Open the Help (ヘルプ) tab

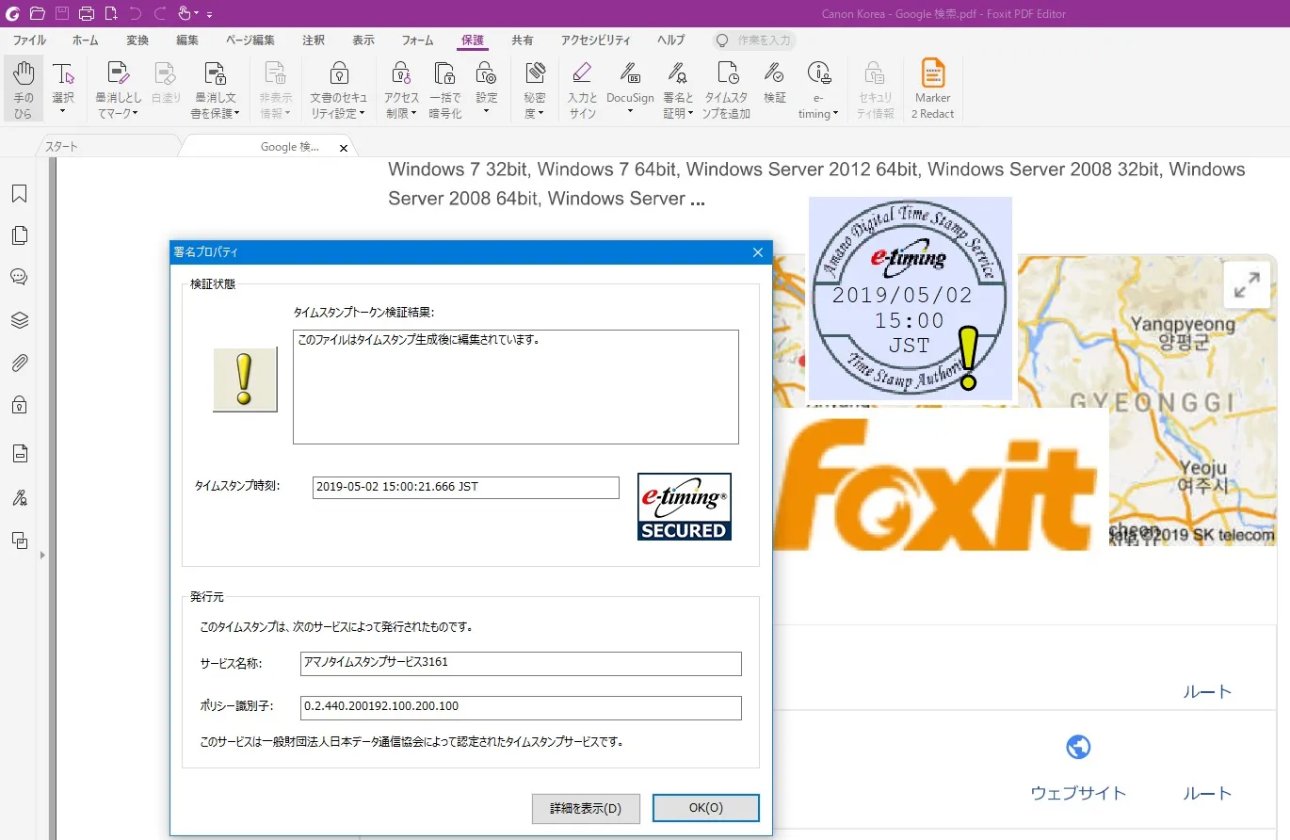point(670,40)
